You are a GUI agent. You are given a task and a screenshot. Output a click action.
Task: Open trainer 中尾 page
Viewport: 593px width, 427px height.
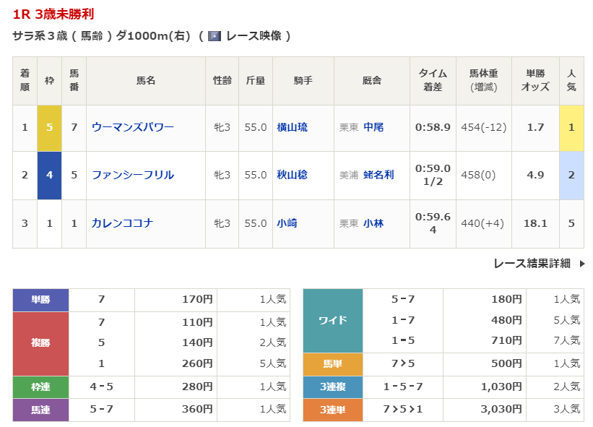[x=373, y=127]
